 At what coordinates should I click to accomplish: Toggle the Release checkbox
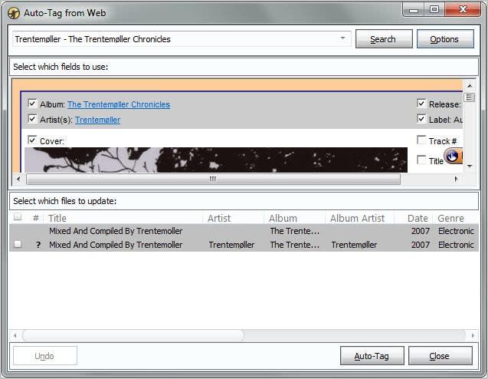(421, 103)
